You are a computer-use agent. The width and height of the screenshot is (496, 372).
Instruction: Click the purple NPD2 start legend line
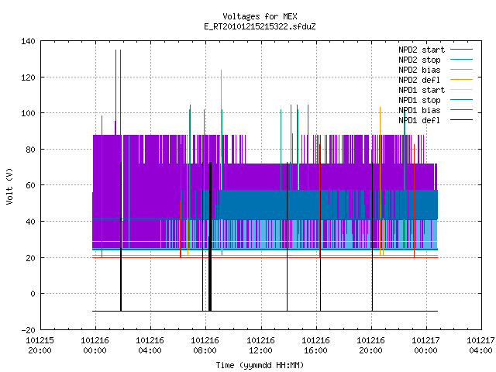(461, 50)
